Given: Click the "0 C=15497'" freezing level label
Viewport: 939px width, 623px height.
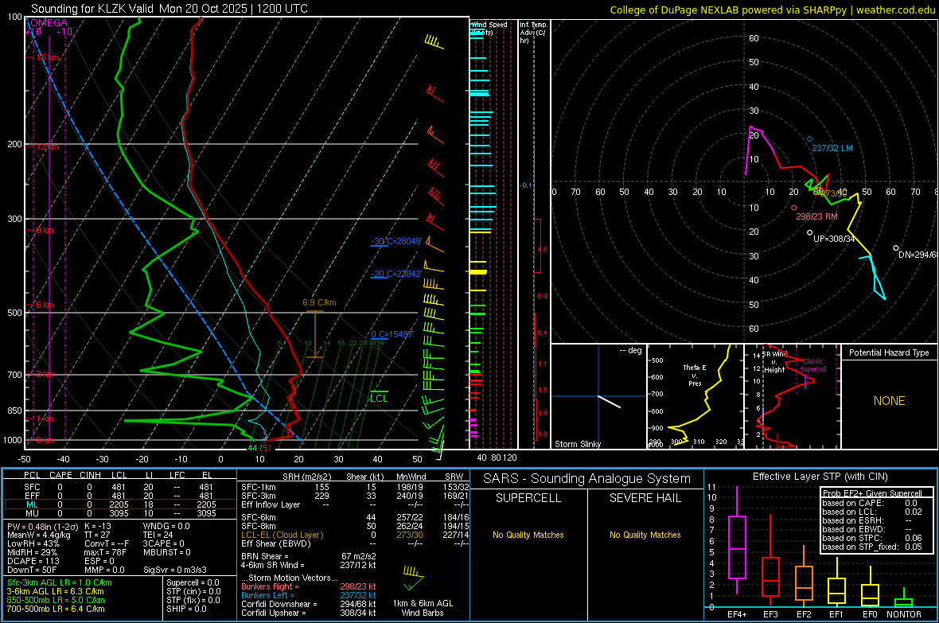Looking at the screenshot, I should (392, 334).
